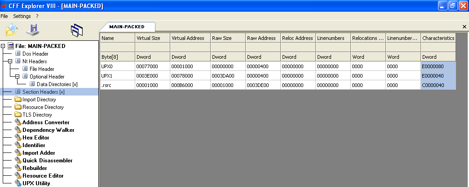The height and width of the screenshot is (187, 469).
Task: Open the File menu
Action: point(4,16)
